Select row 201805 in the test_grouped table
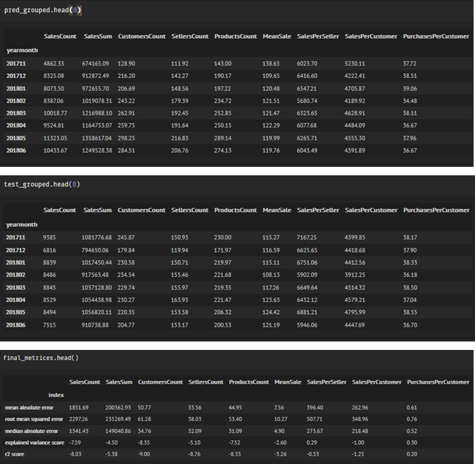The width and height of the screenshot is (475, 464). pos(238,312)
